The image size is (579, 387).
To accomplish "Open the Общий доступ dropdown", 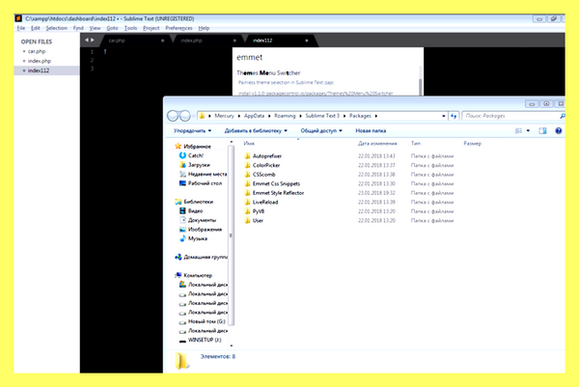I will (x=321, y=130).
